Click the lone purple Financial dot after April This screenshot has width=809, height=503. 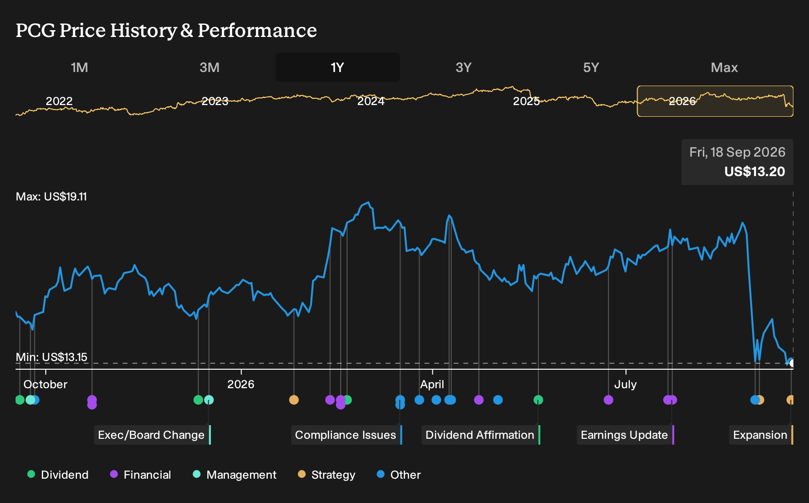point(479,400)
